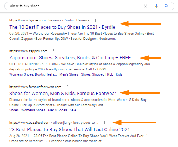Image resolution: width=178 pixels, height=147 pixels.
Task: Open the three-dot menu beside byrdie.com URL
Action: coord(95,20)
